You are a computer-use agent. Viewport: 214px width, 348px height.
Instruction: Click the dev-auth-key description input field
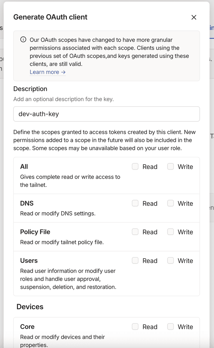[x=106, y=114]
